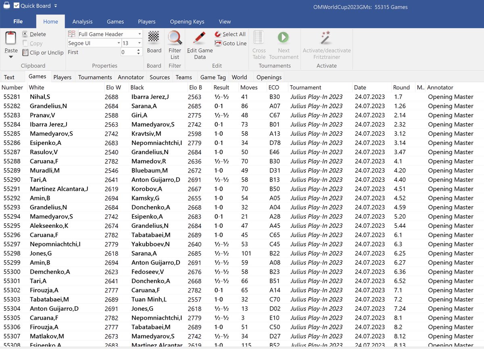Sort by the Result column header
This screenshot has height=349, width=484.
coord(221,87)
